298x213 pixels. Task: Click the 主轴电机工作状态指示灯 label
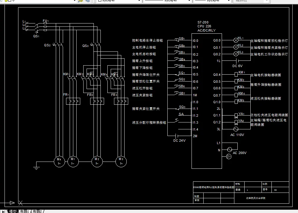point(269,54)
